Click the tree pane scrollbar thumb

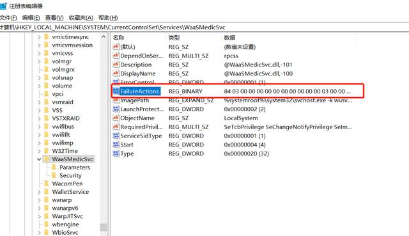104,227
